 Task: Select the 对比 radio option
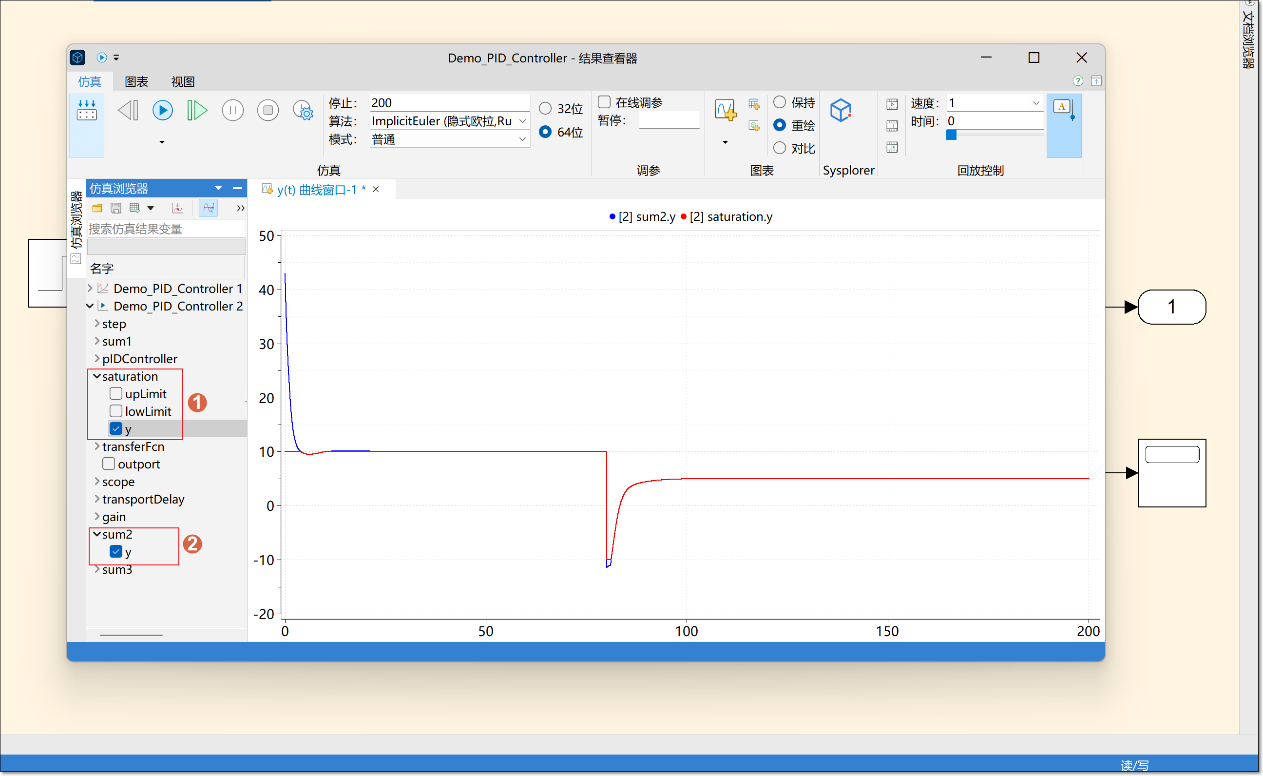tap(779, 148)
